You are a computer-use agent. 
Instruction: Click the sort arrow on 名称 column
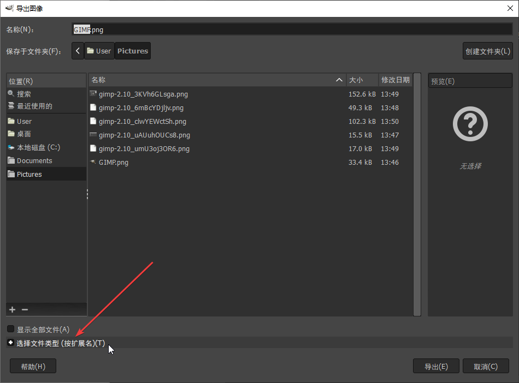coord(339,80)
